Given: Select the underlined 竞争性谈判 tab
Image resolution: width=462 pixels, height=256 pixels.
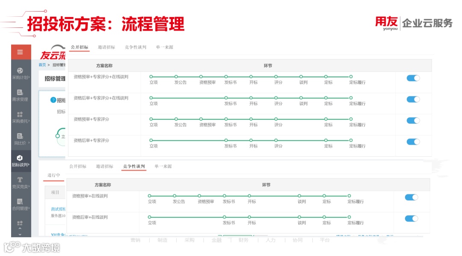Looking at the screenshot, I should pyautogui.click(x=134, y=167).
